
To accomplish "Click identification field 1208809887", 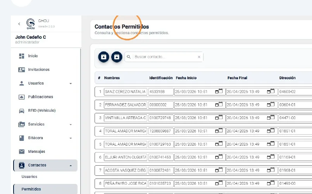I will point(161,131).
